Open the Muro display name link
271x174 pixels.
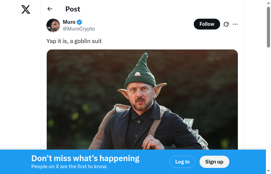coord(69,22)
